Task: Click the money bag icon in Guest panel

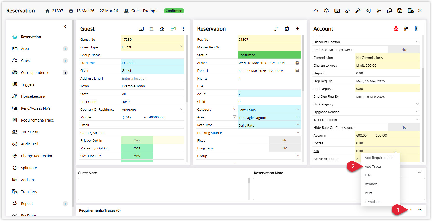Action: click(x=162, y=29)
